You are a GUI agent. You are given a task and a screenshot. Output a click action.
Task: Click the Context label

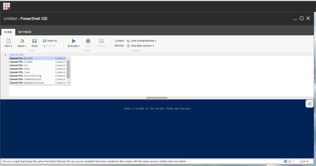[119, 41]
